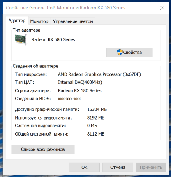Open the Монитор tab
This screenshot has height=177, width=171.
pyautogui.click(x=39, y=21)
